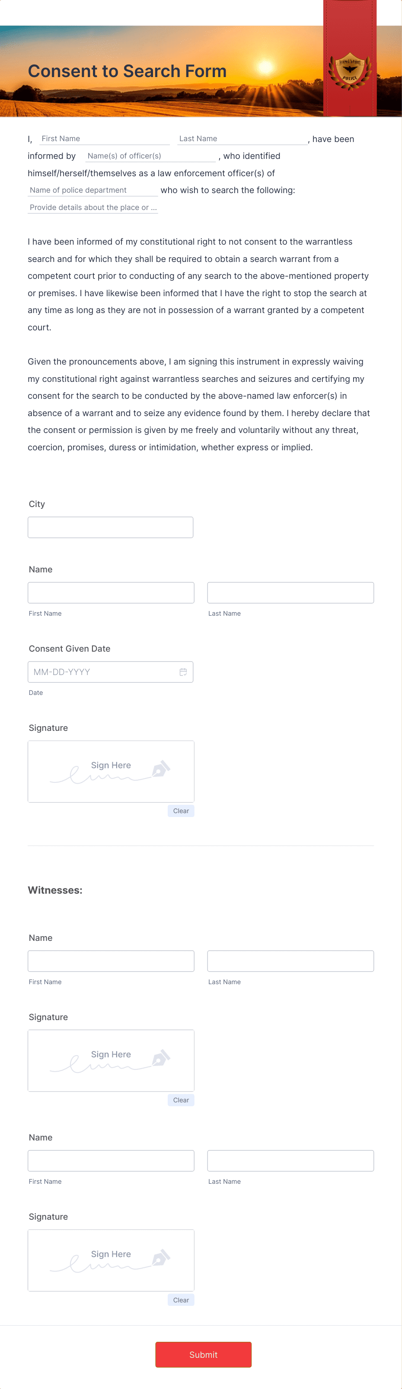
Task: Clear the main Signature field
Action: coord(181,811)
